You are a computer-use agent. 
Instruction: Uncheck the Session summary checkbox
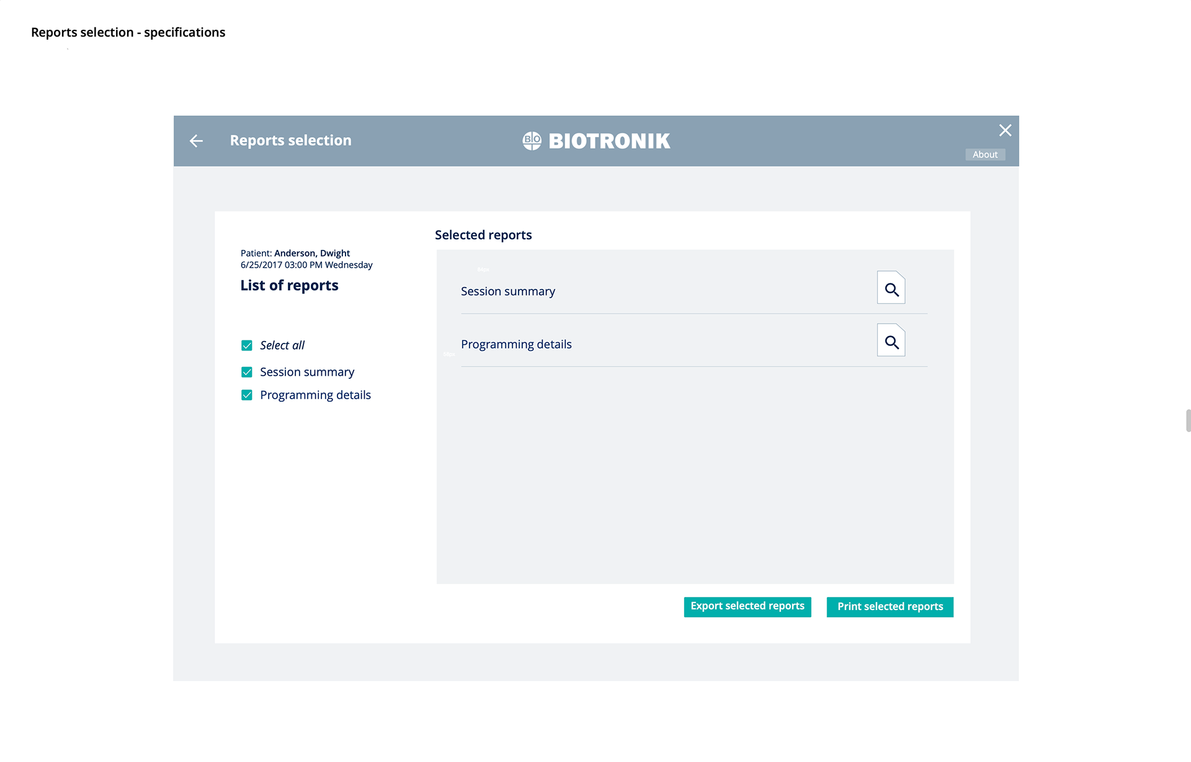247,372
